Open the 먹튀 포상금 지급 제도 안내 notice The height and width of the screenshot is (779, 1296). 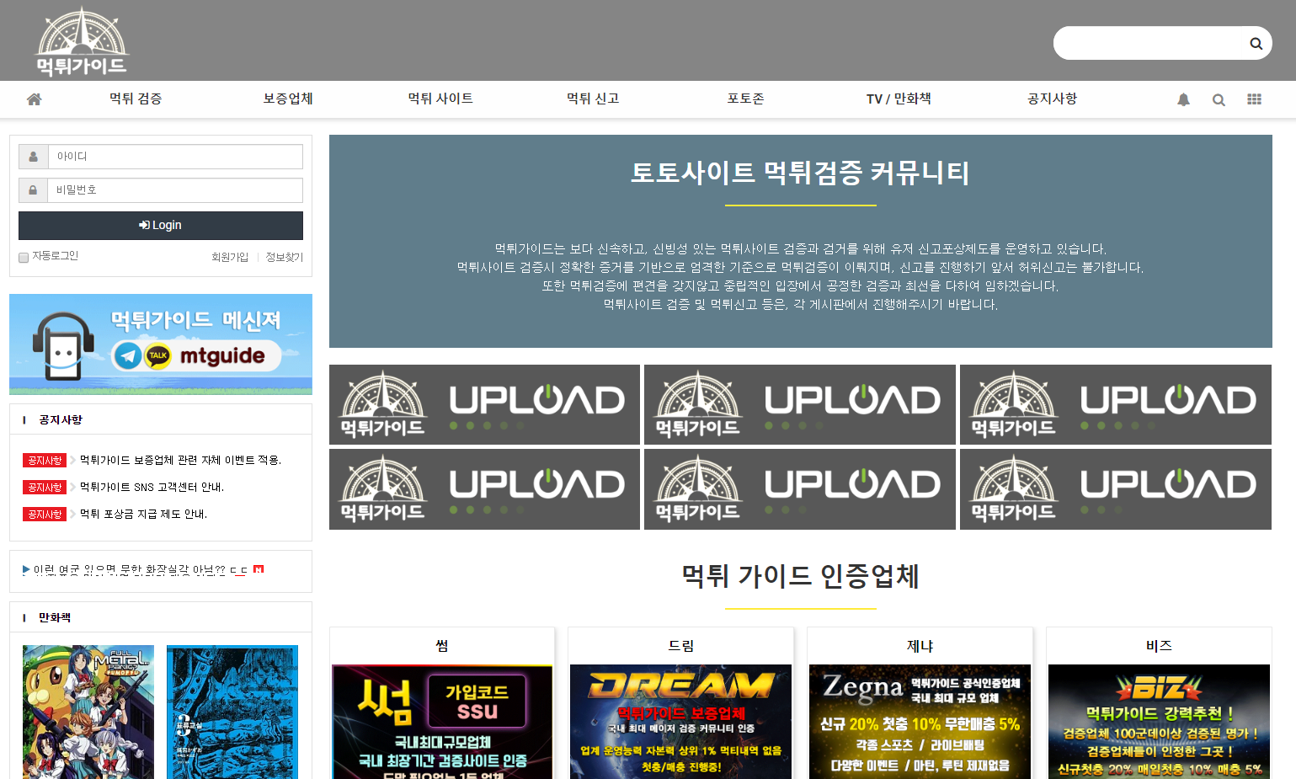pos(143,515)
